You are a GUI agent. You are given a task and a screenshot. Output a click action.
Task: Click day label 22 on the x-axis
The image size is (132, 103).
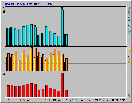pos(89,100)
